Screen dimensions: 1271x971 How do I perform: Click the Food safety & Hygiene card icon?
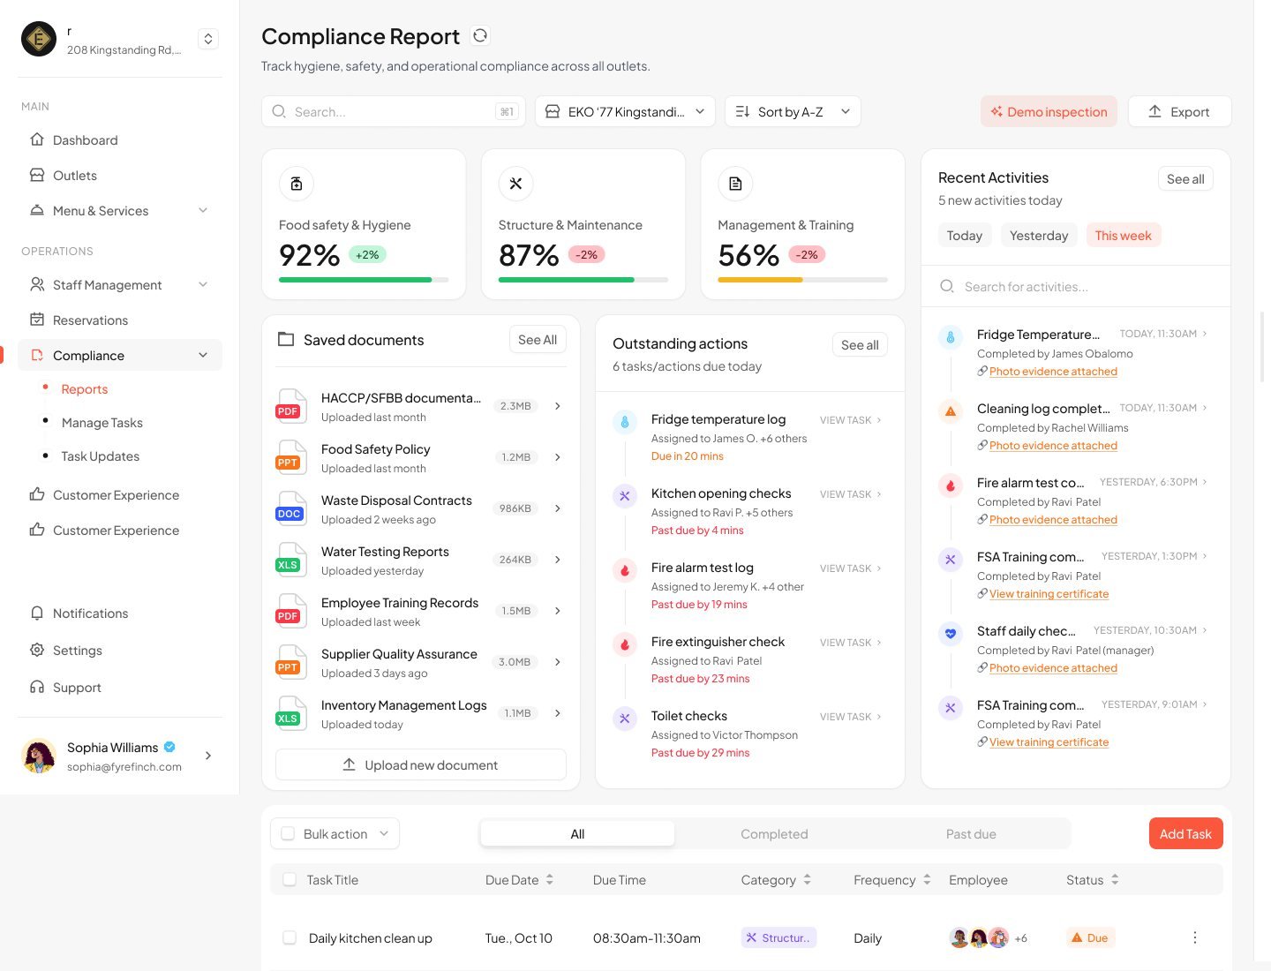click(x=297, y=184)
